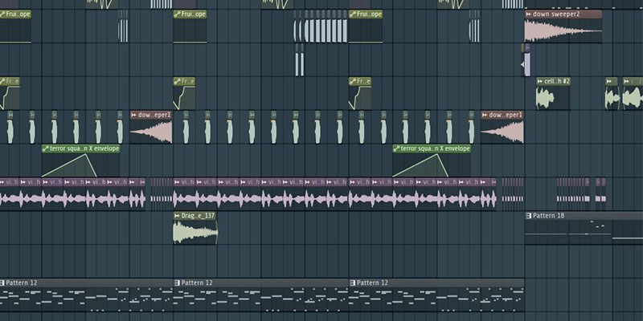Image resolution: width=643 pixels, height=321 pixels.
Task: Click the last dow..eper1 clip's audio icon
Action: (x=485, y=115)
